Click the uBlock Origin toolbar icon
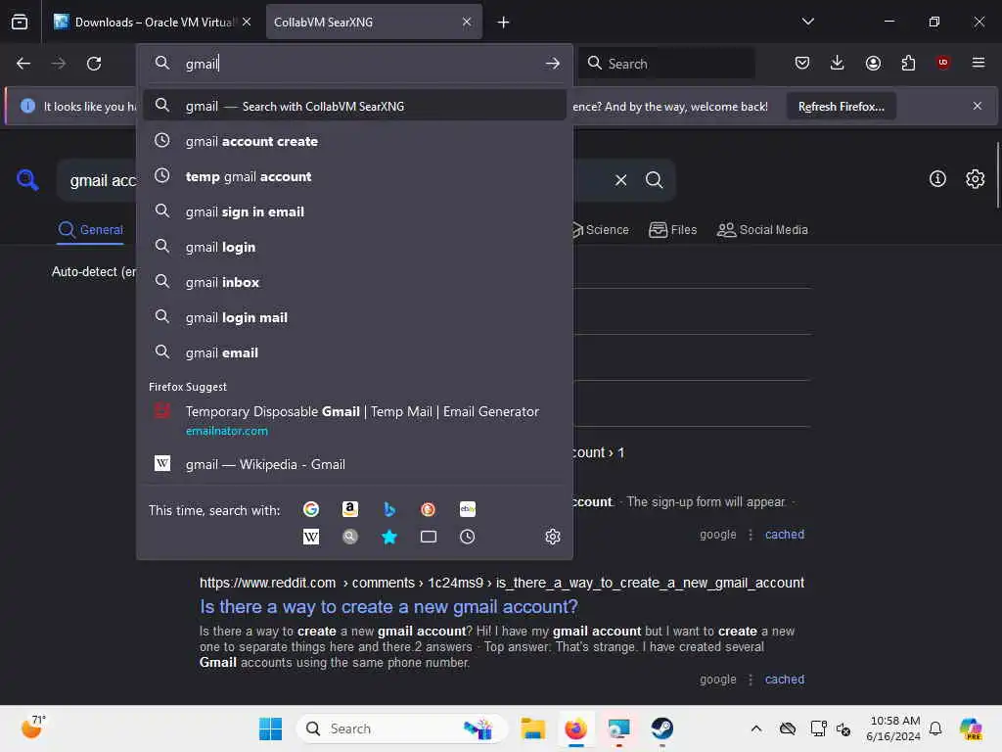Viewport: 1002px width, 752px height. 942,63
